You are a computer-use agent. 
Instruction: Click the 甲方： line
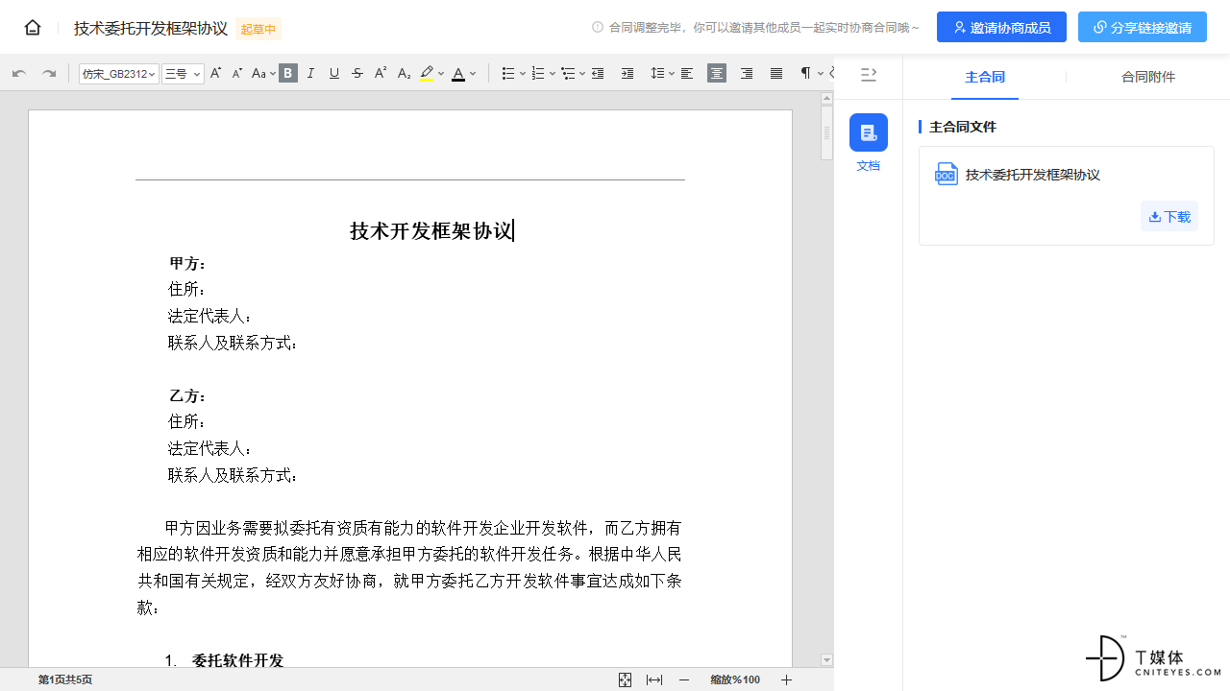(188, 264)
